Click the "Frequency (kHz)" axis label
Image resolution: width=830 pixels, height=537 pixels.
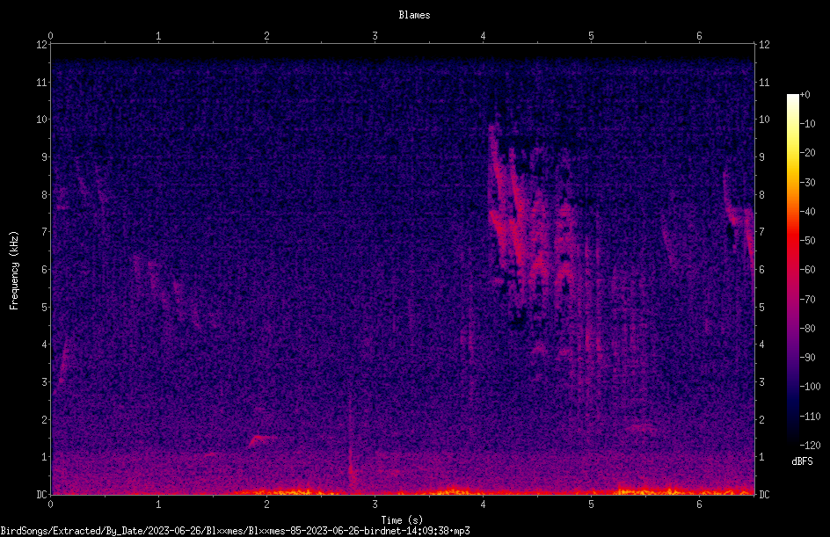tap(14, 271)
